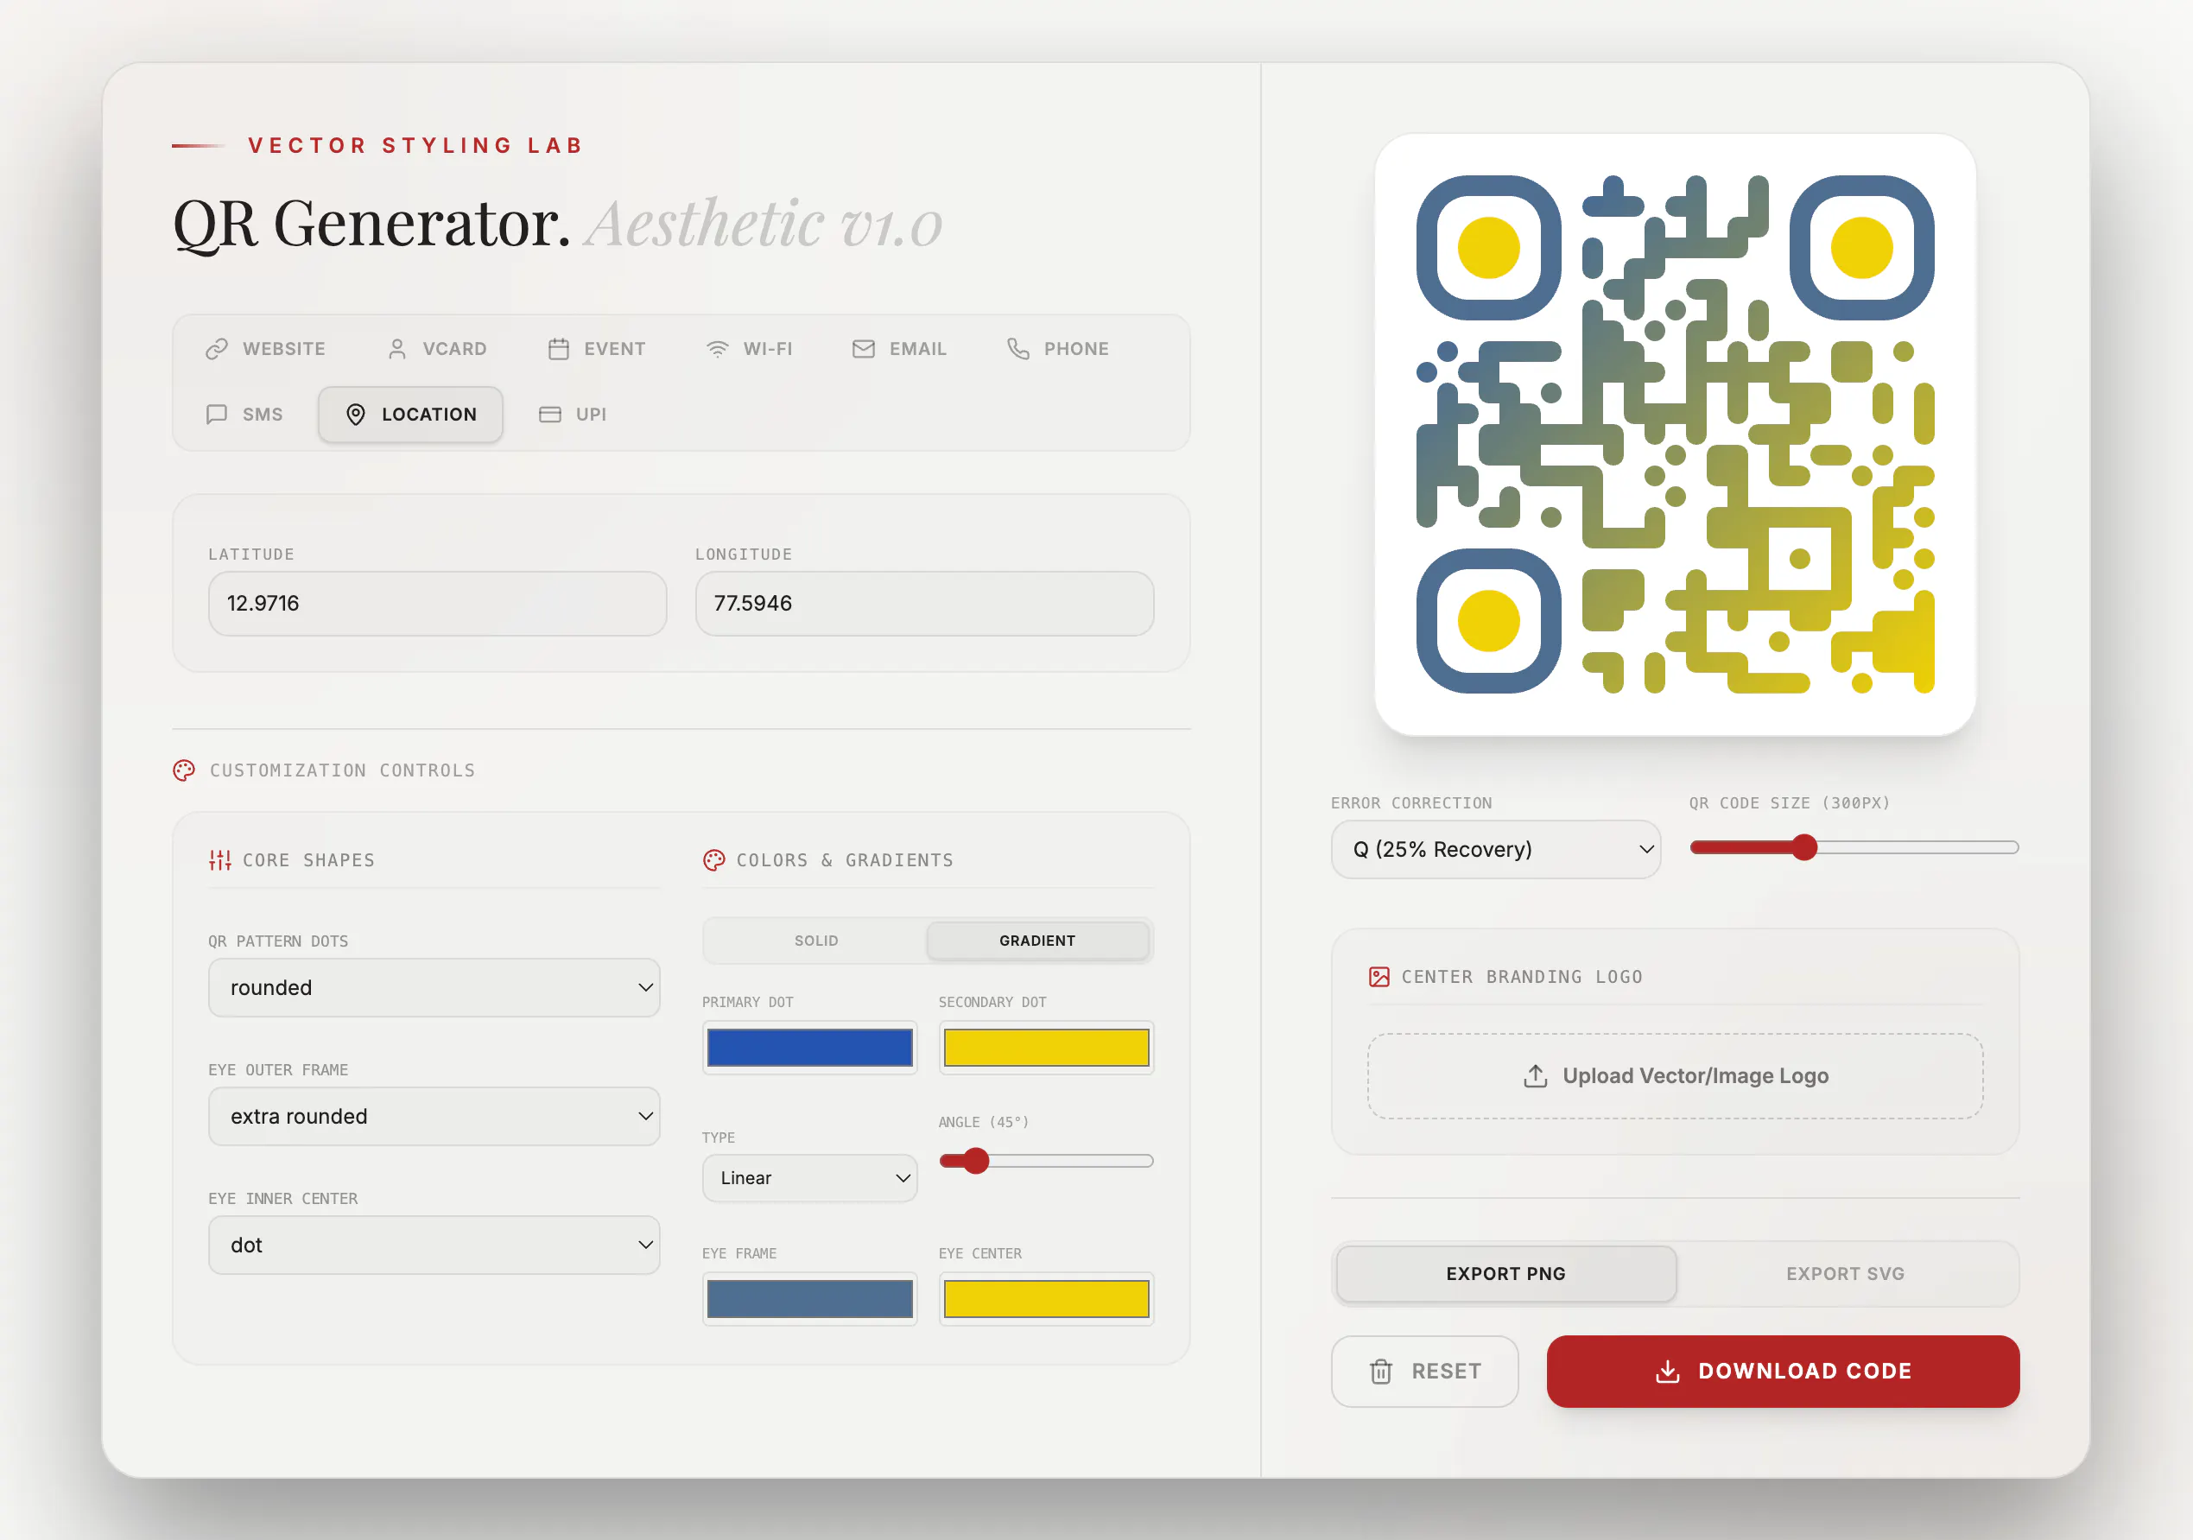Screen dimensions: 2193x1540
Task: Click the Download Code button
Action: coord(1784,1371)
